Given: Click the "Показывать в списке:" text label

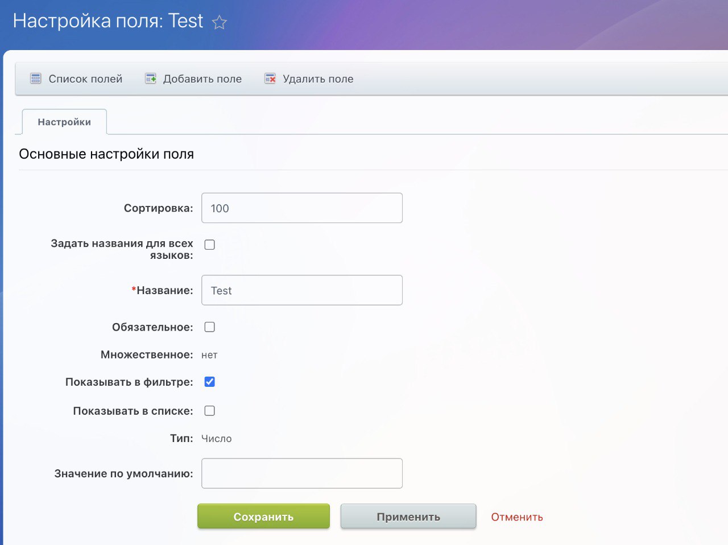Looking at the screenshot, I should [x=133, y=411].
